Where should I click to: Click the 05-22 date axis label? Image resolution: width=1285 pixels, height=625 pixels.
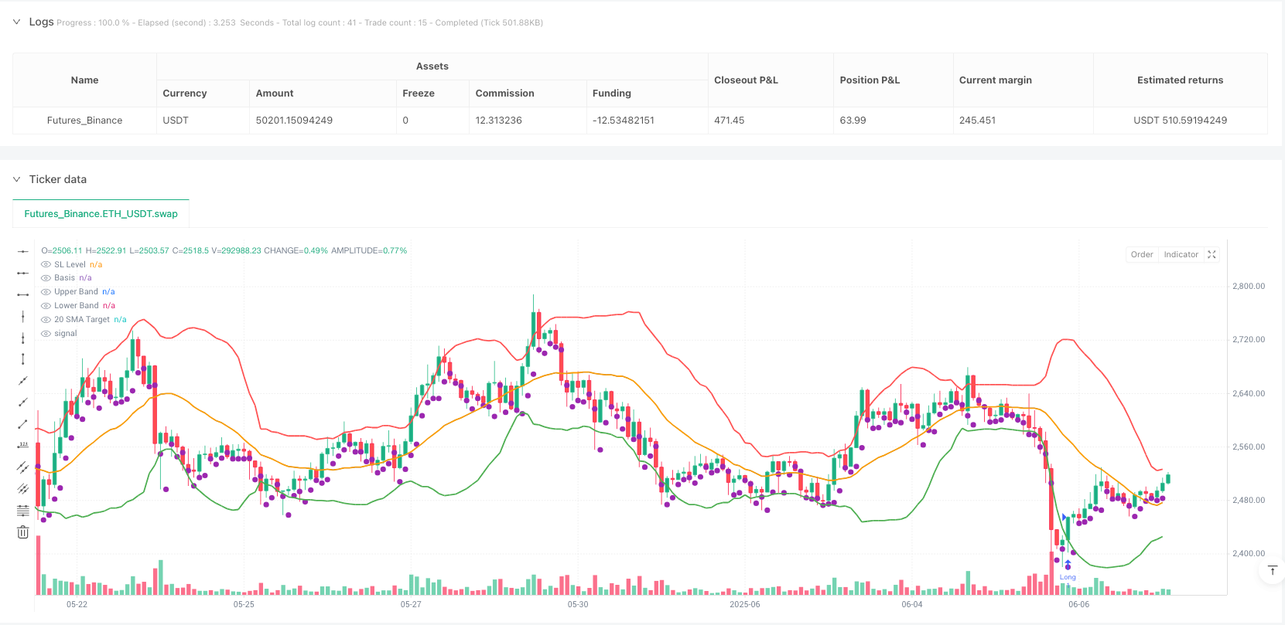click(77, 604)
